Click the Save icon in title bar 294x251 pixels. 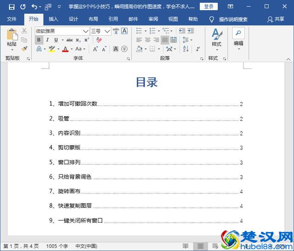(11, 7)
